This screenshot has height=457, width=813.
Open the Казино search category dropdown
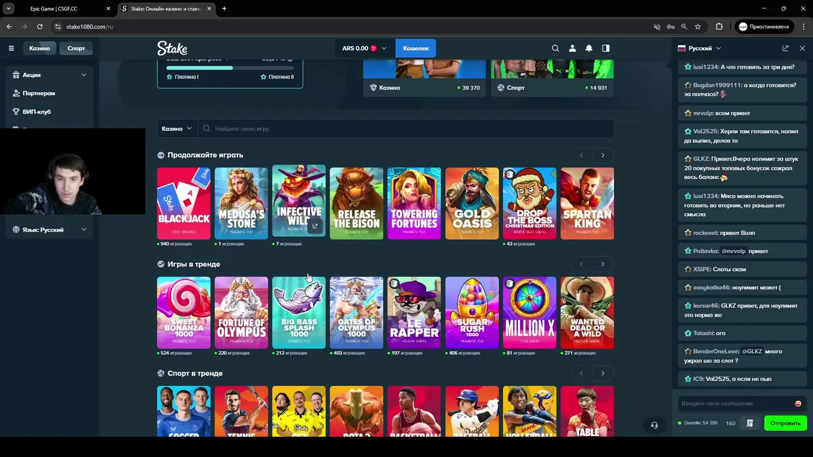pos(177,129)
